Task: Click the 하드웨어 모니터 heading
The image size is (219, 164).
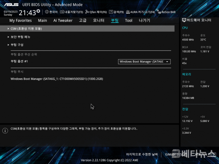Action: coord(199,20)
